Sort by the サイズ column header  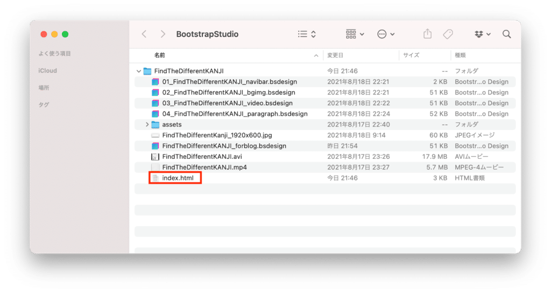click(x=411, y=55)
